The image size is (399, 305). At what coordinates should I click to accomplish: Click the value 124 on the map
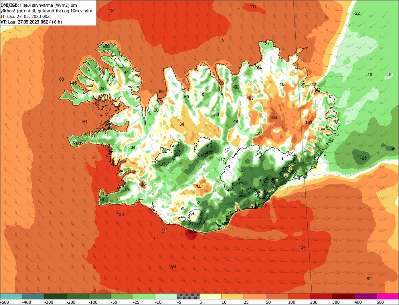tap(112, 10)
